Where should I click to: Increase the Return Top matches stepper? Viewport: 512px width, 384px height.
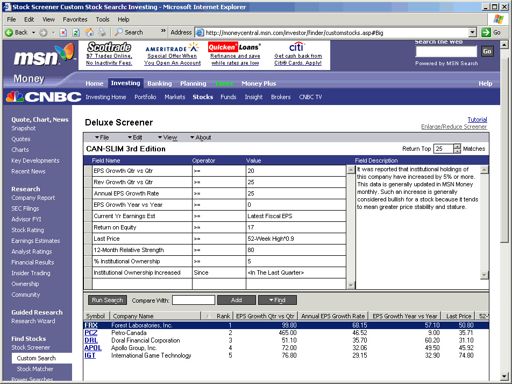(x=457, y=146)
